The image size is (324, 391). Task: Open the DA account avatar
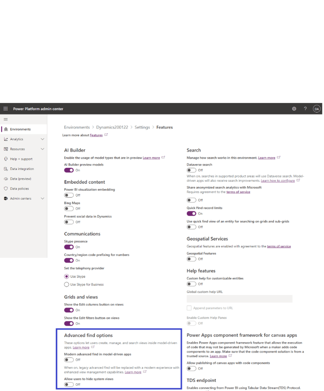(x=316, y=109)
